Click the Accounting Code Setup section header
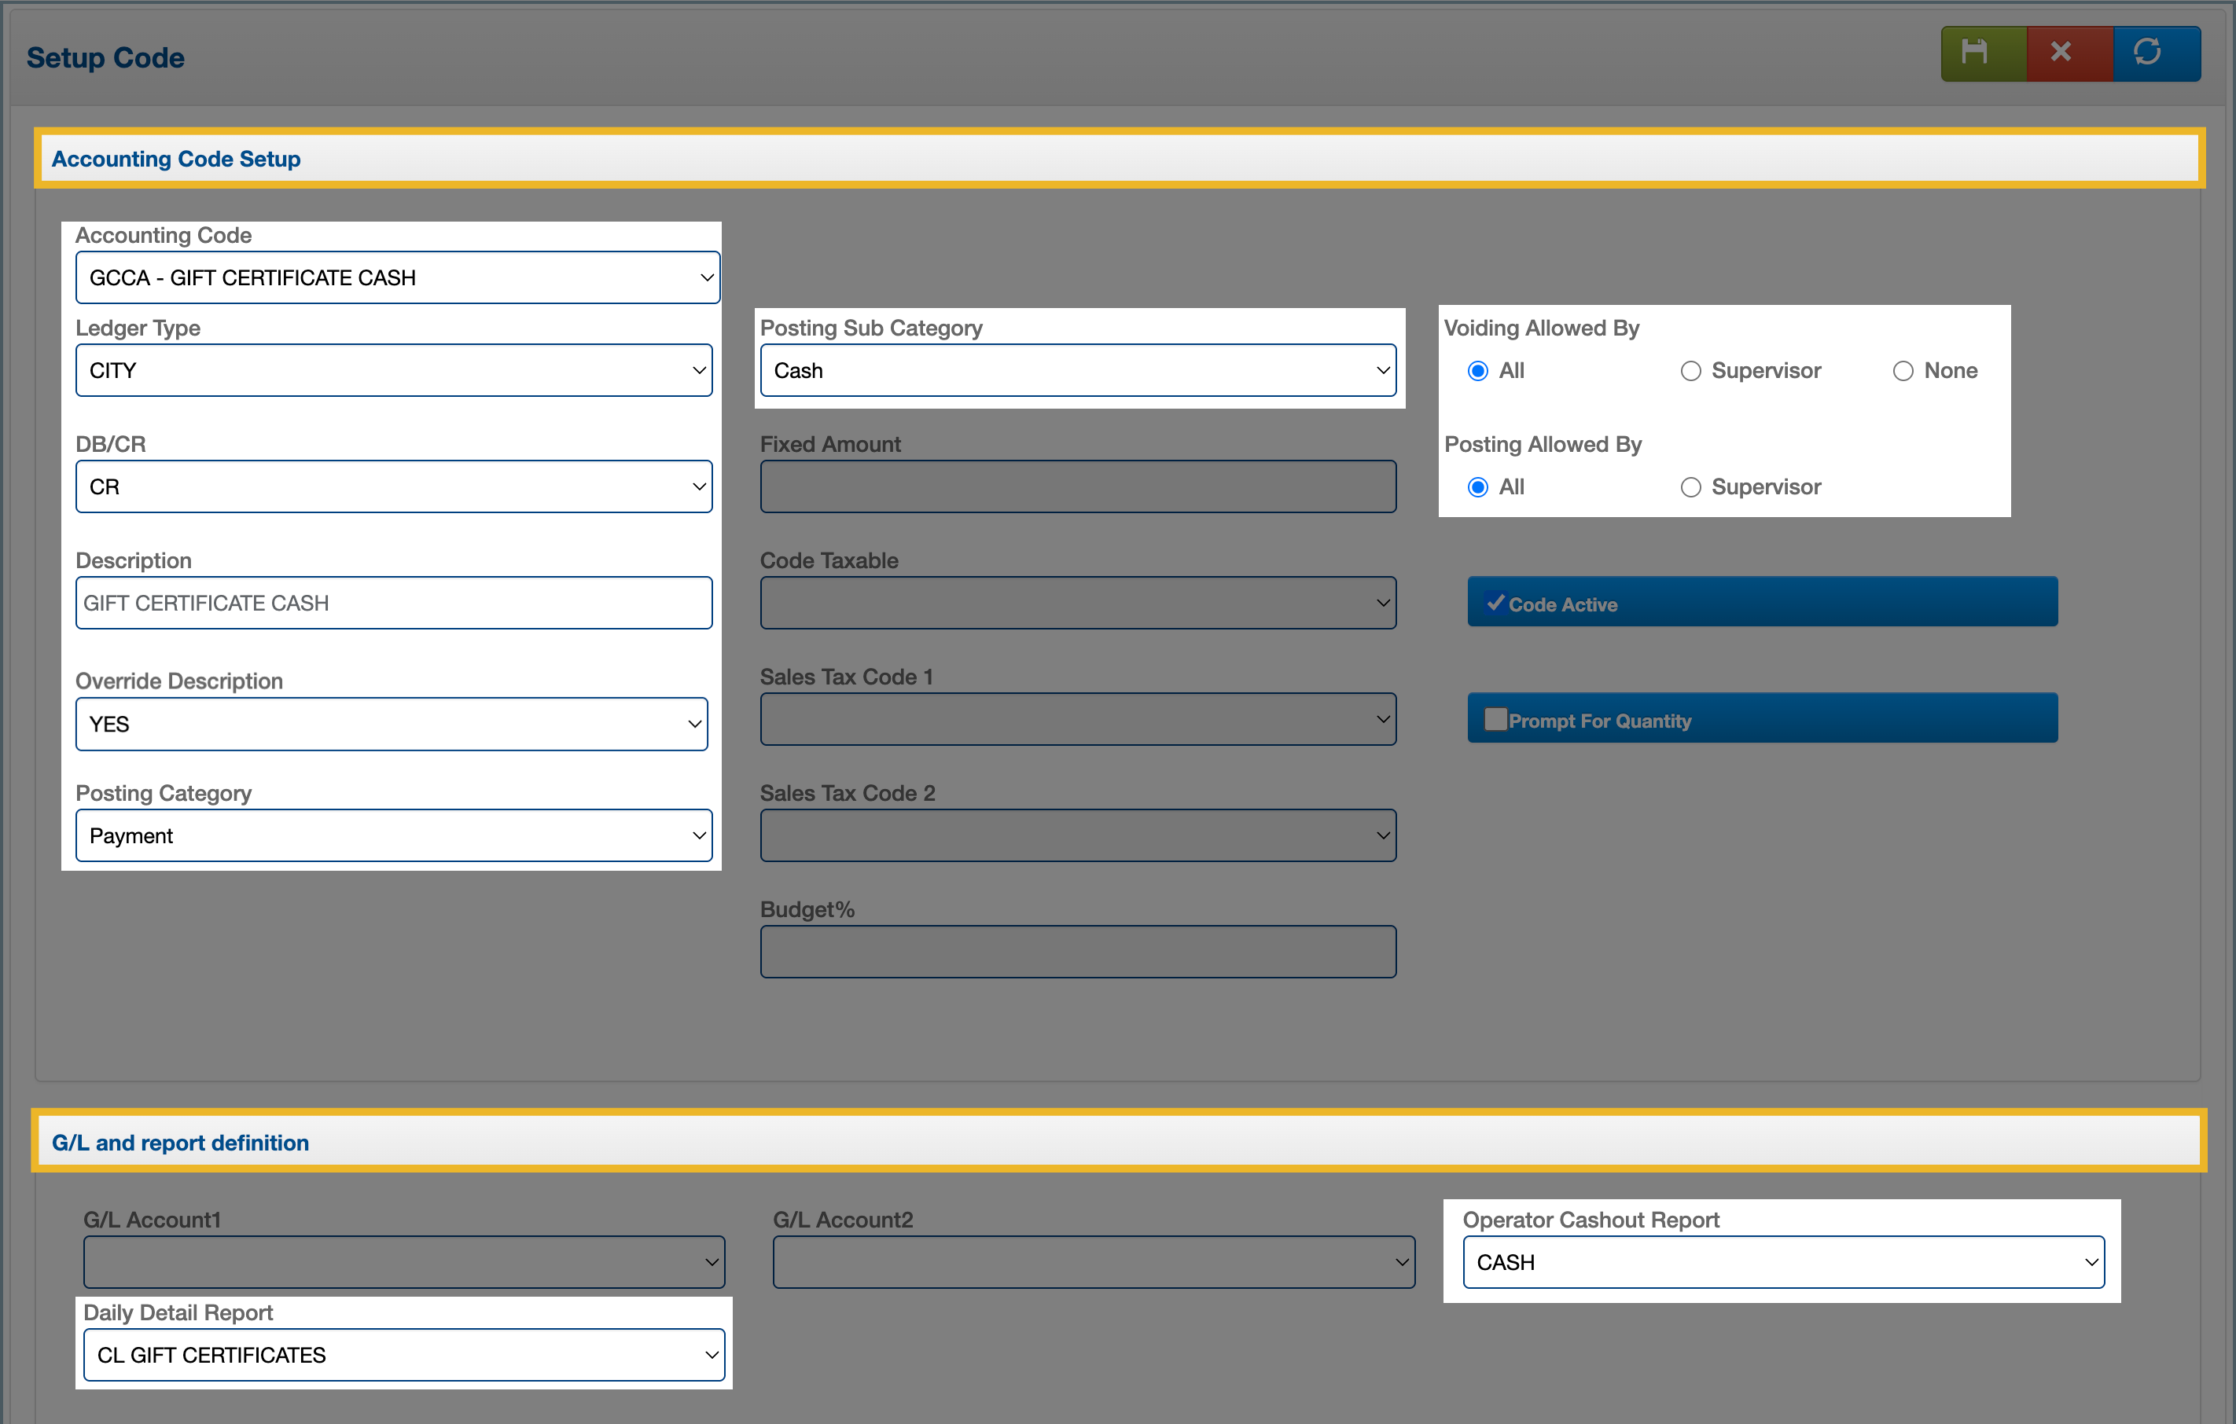The width and height of the screenshot is (2236, 1424). click(x=176, y=159)
